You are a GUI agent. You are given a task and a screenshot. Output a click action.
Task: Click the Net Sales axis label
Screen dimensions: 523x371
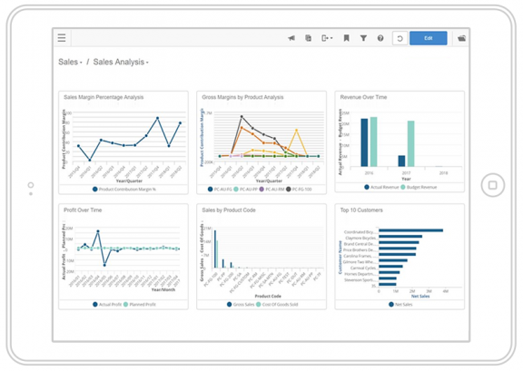tap(420, 296)
